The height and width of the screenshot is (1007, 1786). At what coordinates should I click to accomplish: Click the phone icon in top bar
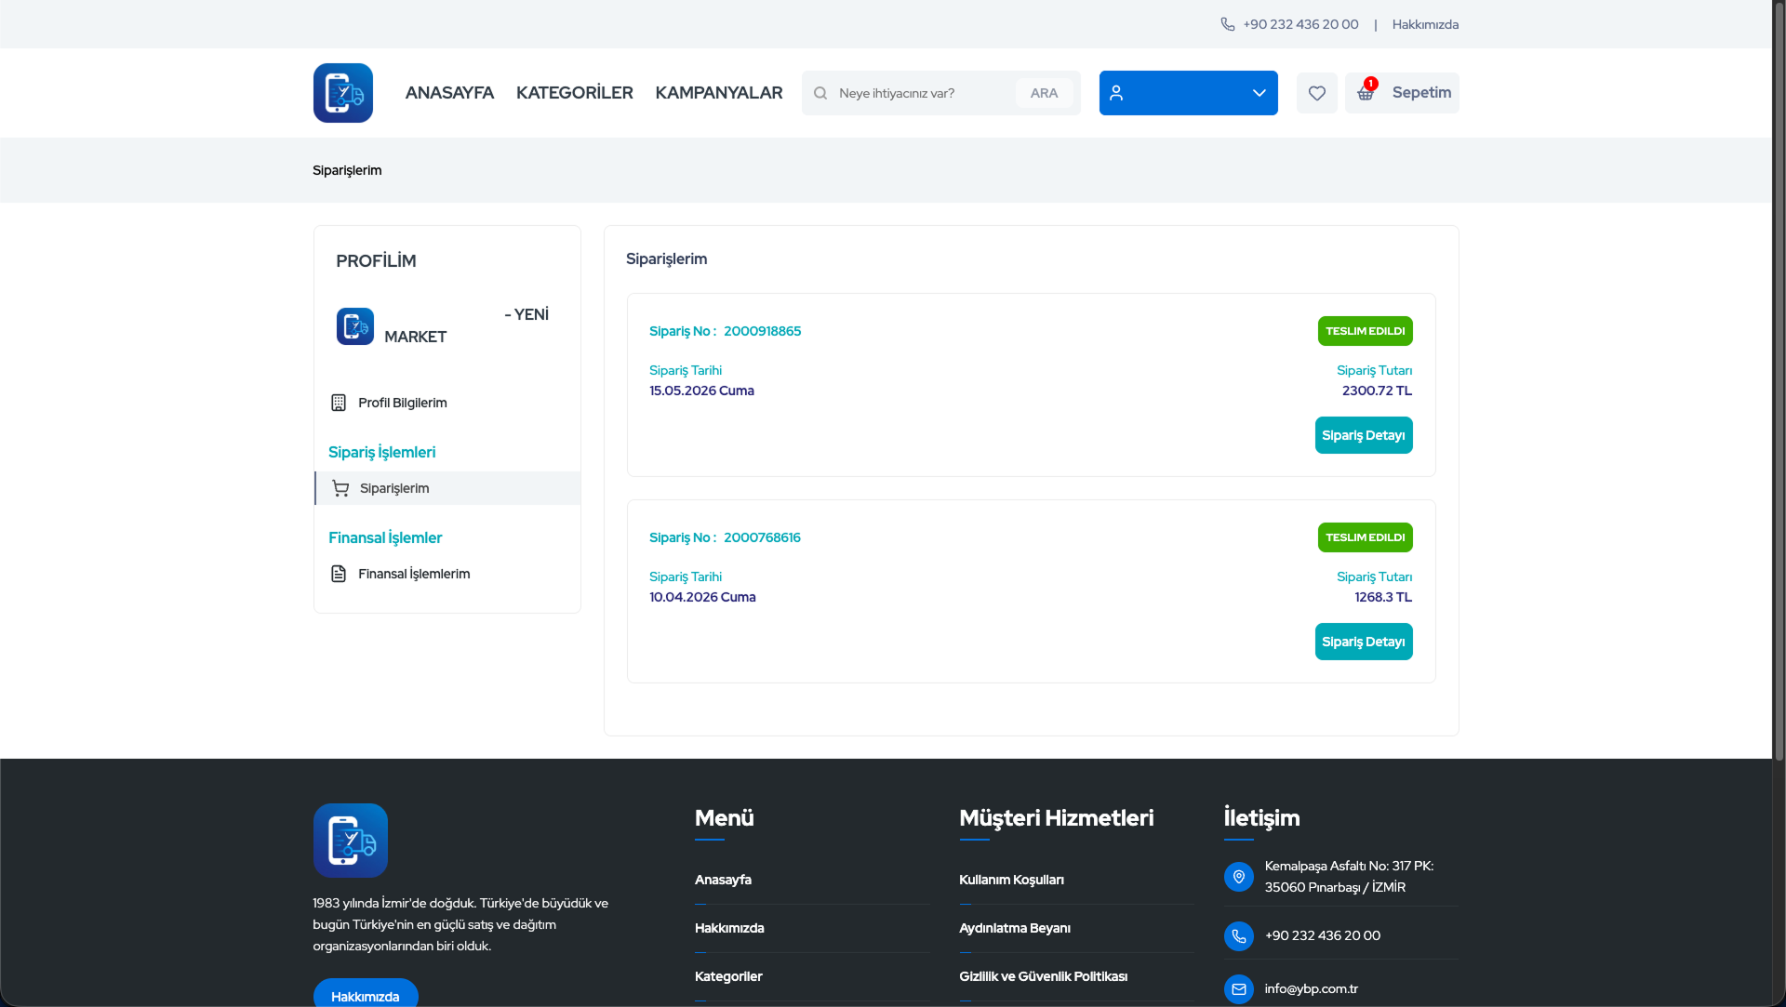[x=1228, y=24]
